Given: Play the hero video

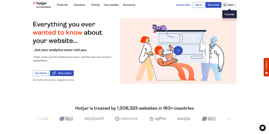Looking at the screenshot, I should click(178, 51).
